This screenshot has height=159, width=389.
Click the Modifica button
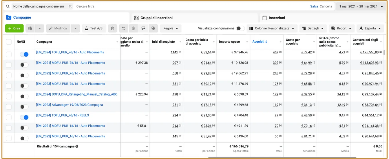pyautogui.click(x=58, y=28)
